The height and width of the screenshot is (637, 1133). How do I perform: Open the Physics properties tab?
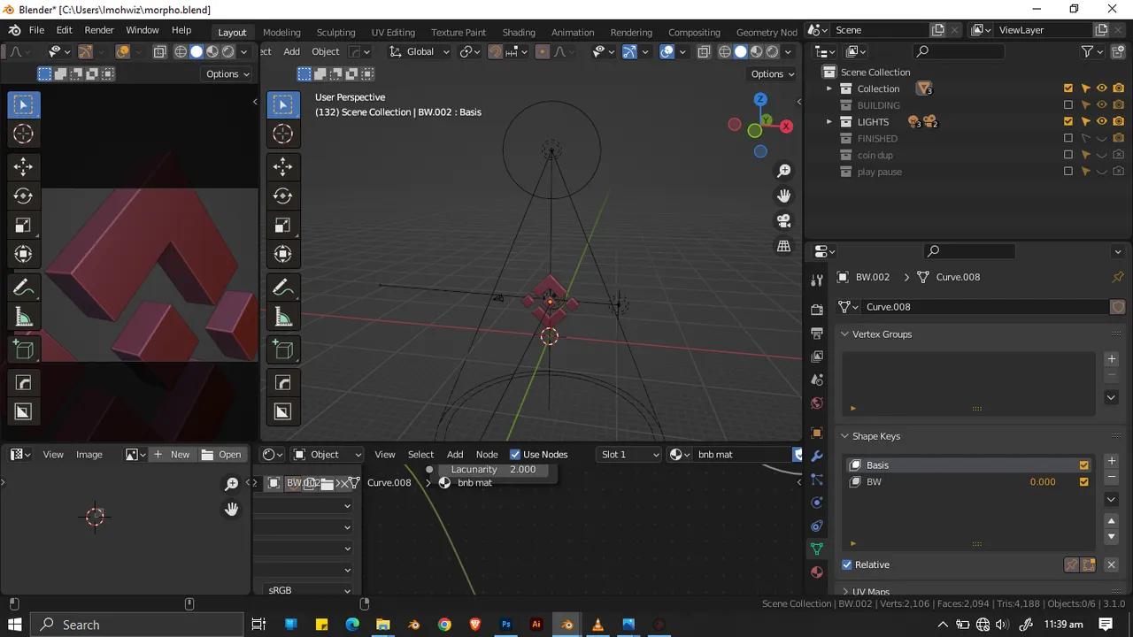click(817, 503)
